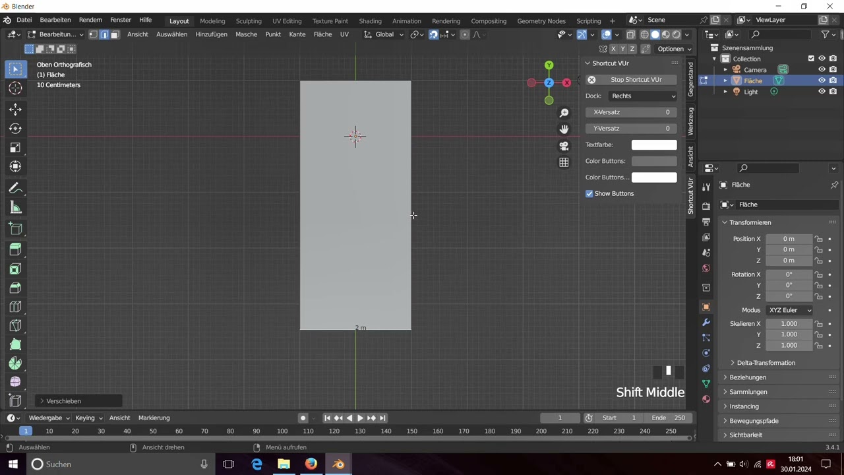
Task: Toggle camera view icon in viewport
Action: tap(564, 146)
